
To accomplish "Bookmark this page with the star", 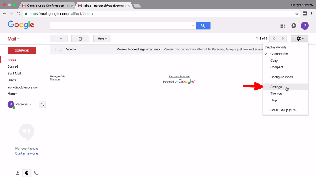I will coord(297,14).
